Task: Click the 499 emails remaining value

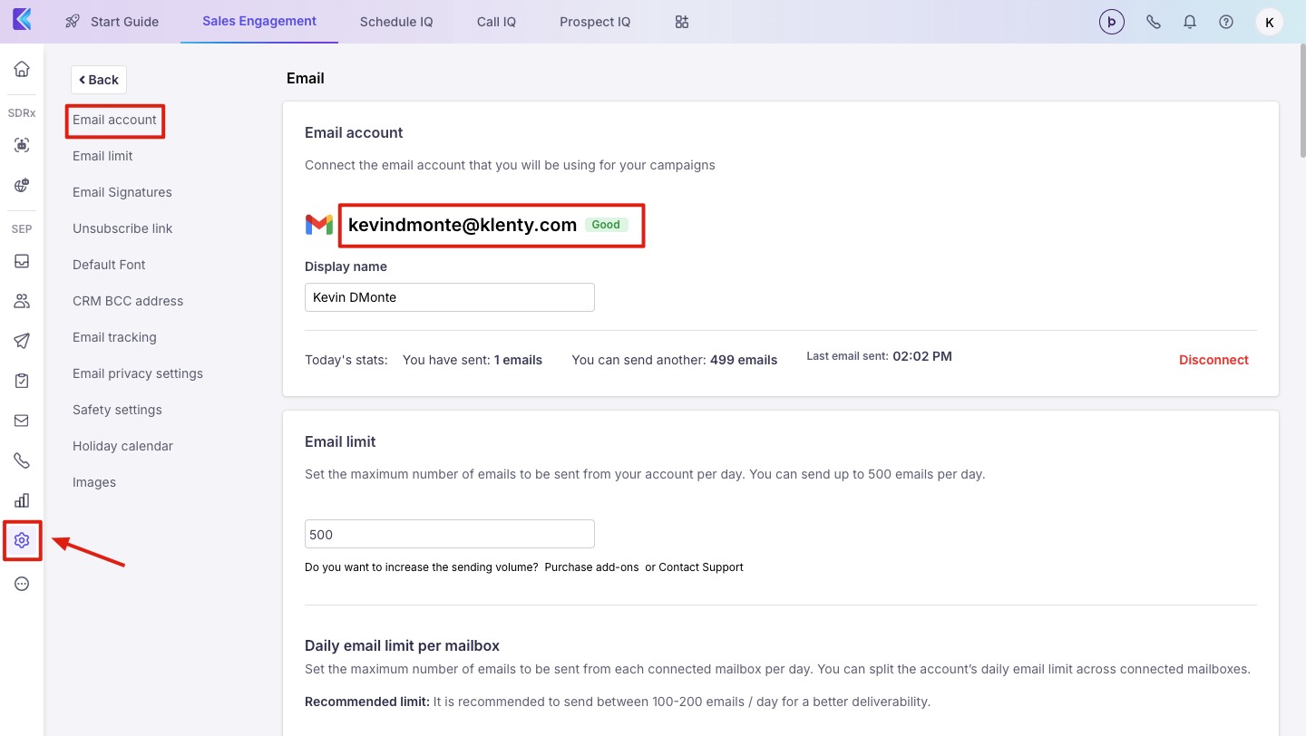Action: [744, 360]
